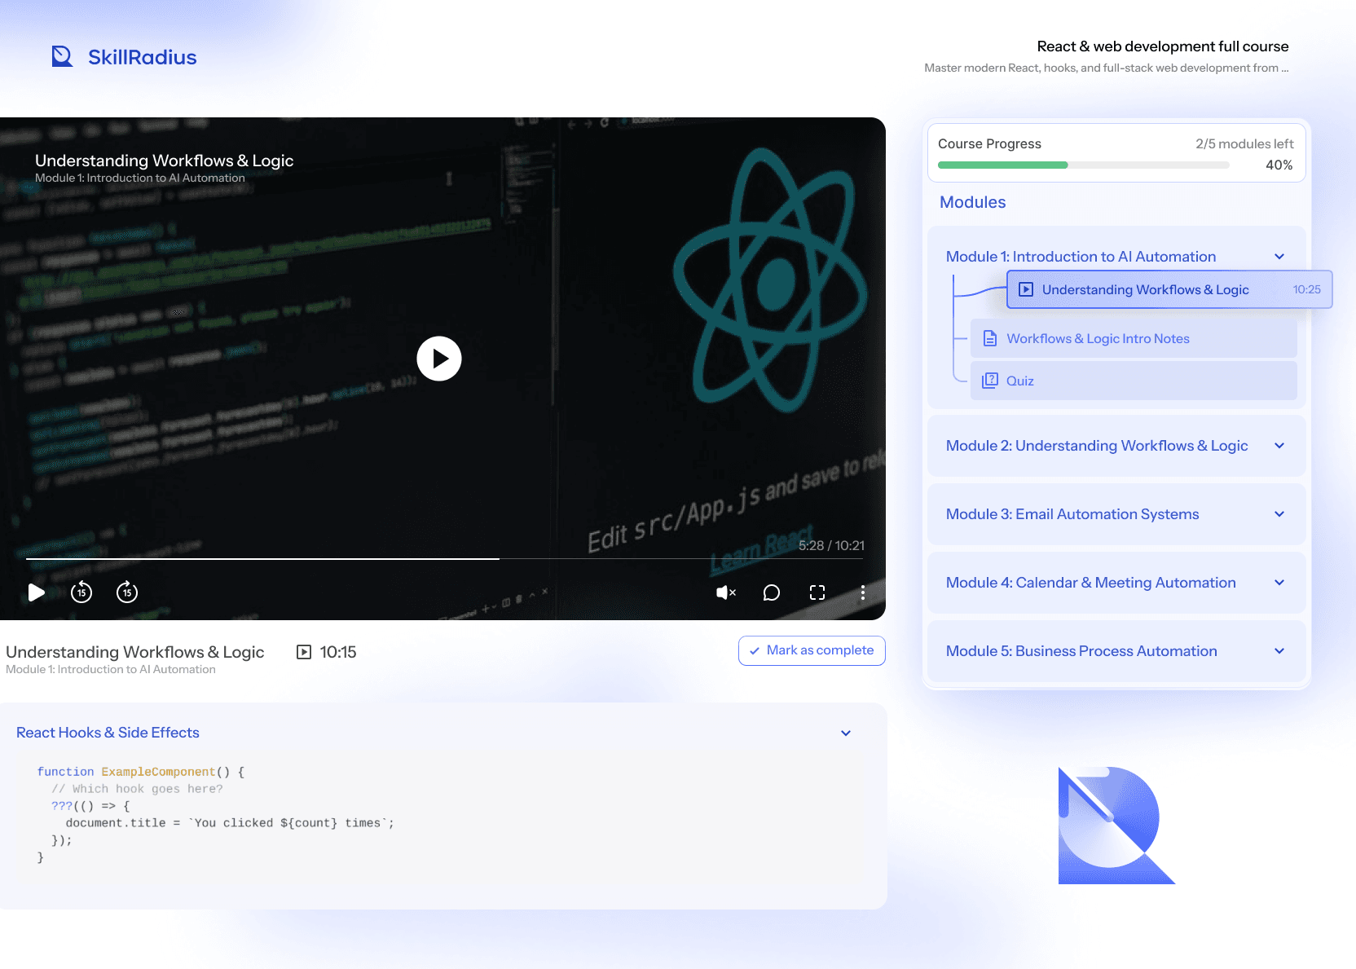
Task: Click the video icon in selected lesson row
Action: pyautogui.click(x=1026, y=289)
